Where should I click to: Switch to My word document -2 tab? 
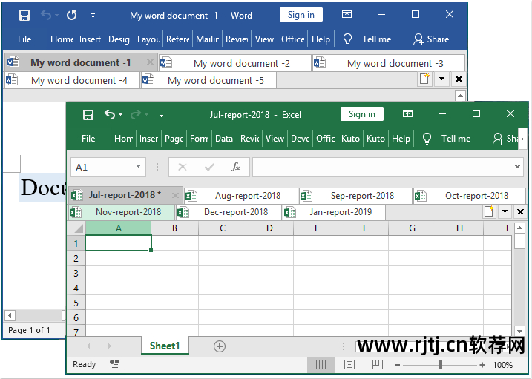234,63
